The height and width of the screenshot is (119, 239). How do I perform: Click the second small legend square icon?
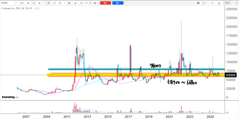click(x=38, y=9)
